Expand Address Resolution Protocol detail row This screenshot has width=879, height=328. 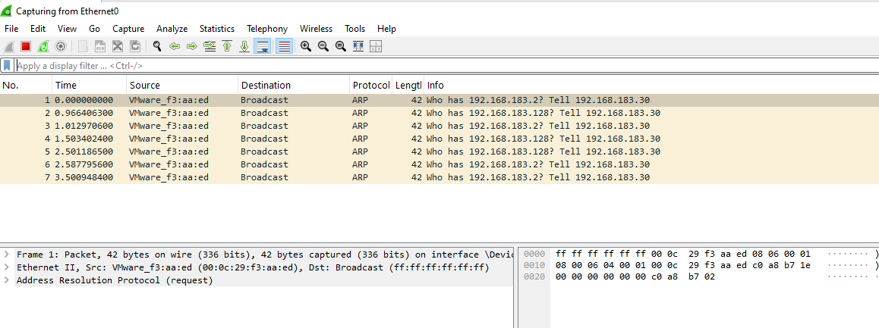6,280
